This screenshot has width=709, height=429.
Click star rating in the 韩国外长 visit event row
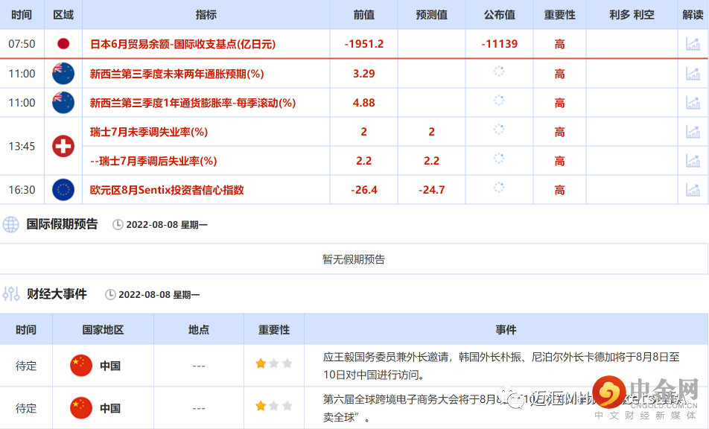(274, 363)
